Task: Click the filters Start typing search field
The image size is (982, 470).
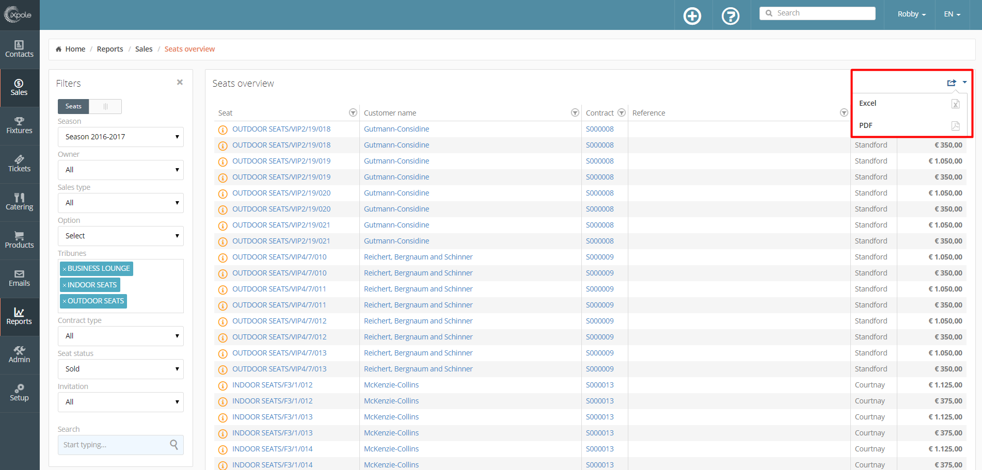Action: click(x=121, y=445)
